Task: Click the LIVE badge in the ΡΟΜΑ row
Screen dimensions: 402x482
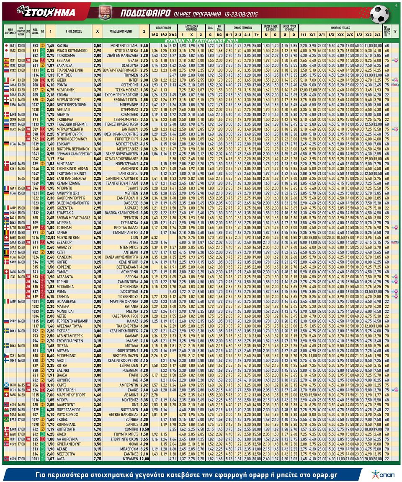Action: 28,291
